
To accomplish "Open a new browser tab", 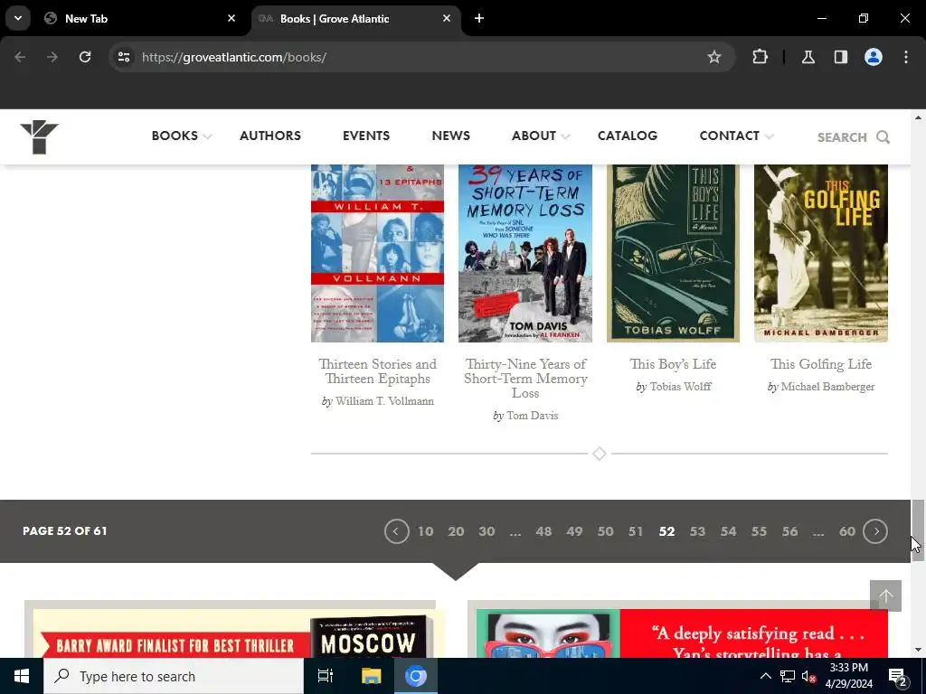I will (479, 18).
